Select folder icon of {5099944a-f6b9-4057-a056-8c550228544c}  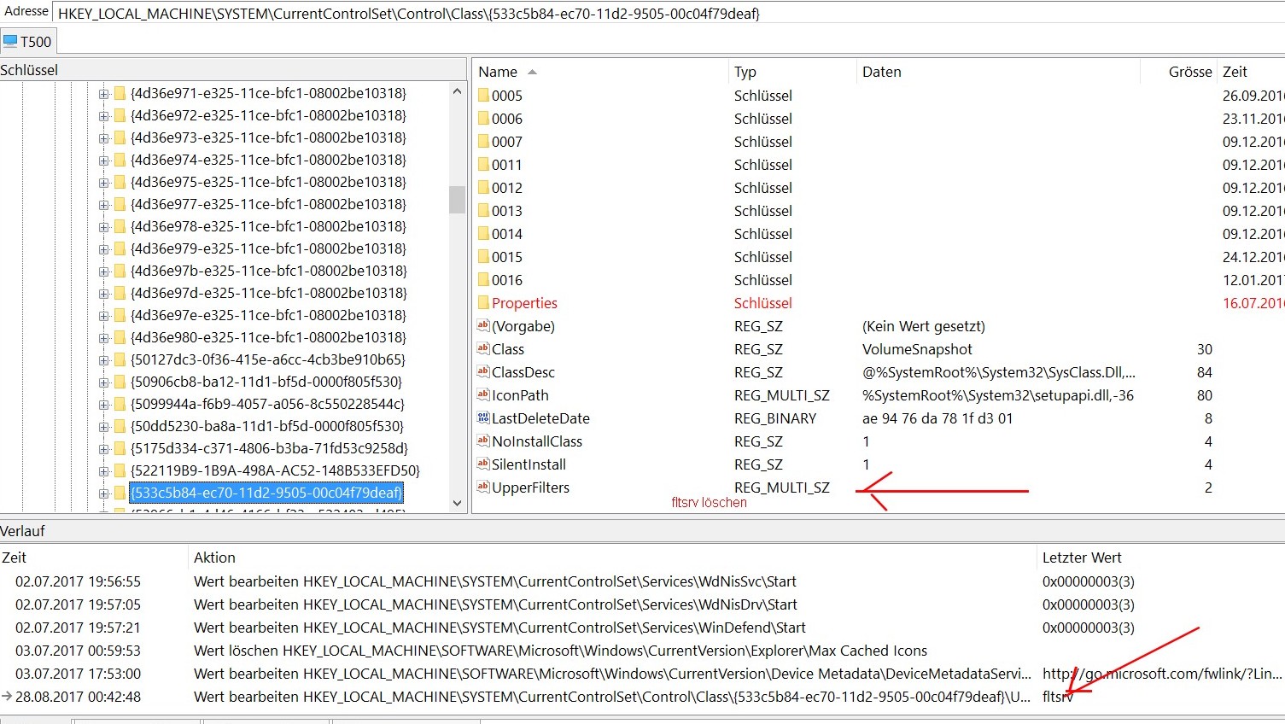[120, 404]
